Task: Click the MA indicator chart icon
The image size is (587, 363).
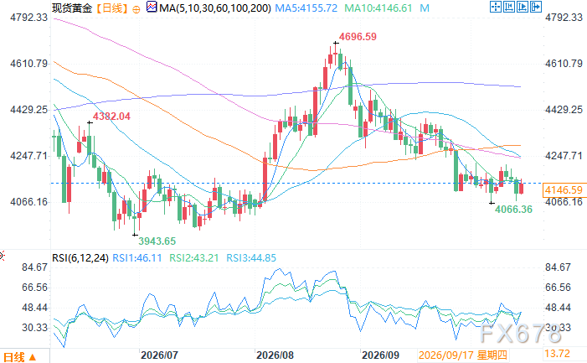Action: point(152,7)
